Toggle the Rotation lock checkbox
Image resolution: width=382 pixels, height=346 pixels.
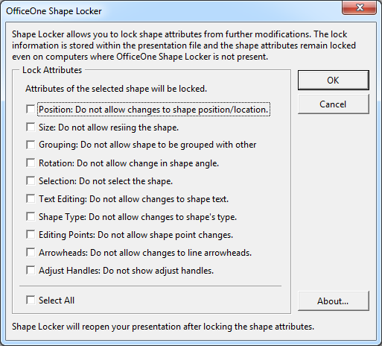click(x=31, y=163)
